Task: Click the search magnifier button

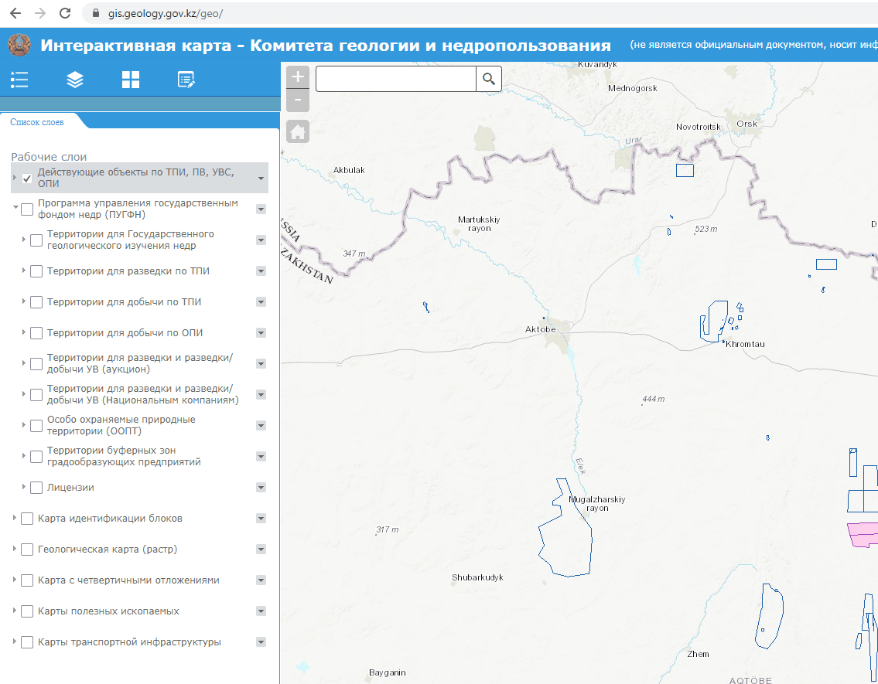Action: coord(489,79)
